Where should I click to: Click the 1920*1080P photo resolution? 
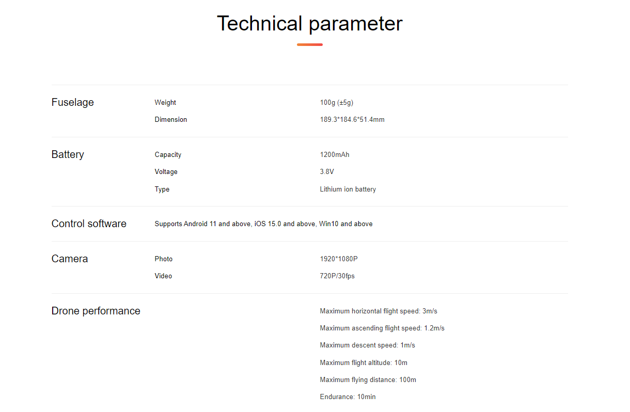(x=339, y=259)
